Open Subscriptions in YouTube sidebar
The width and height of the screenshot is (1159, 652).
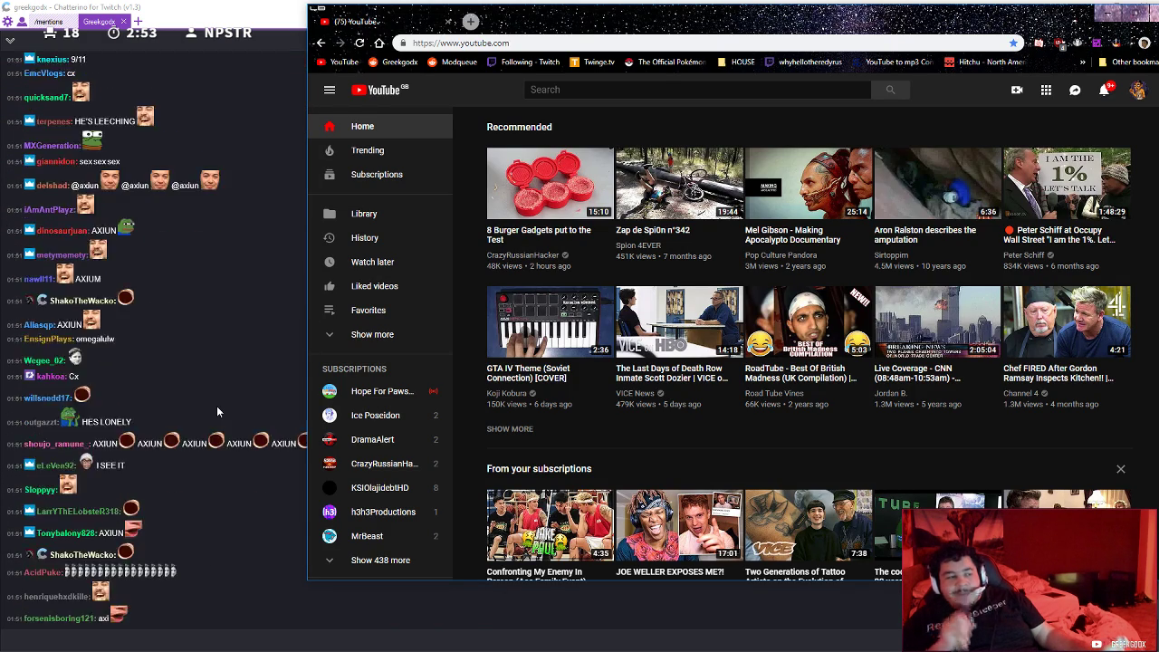click(380, 175)
